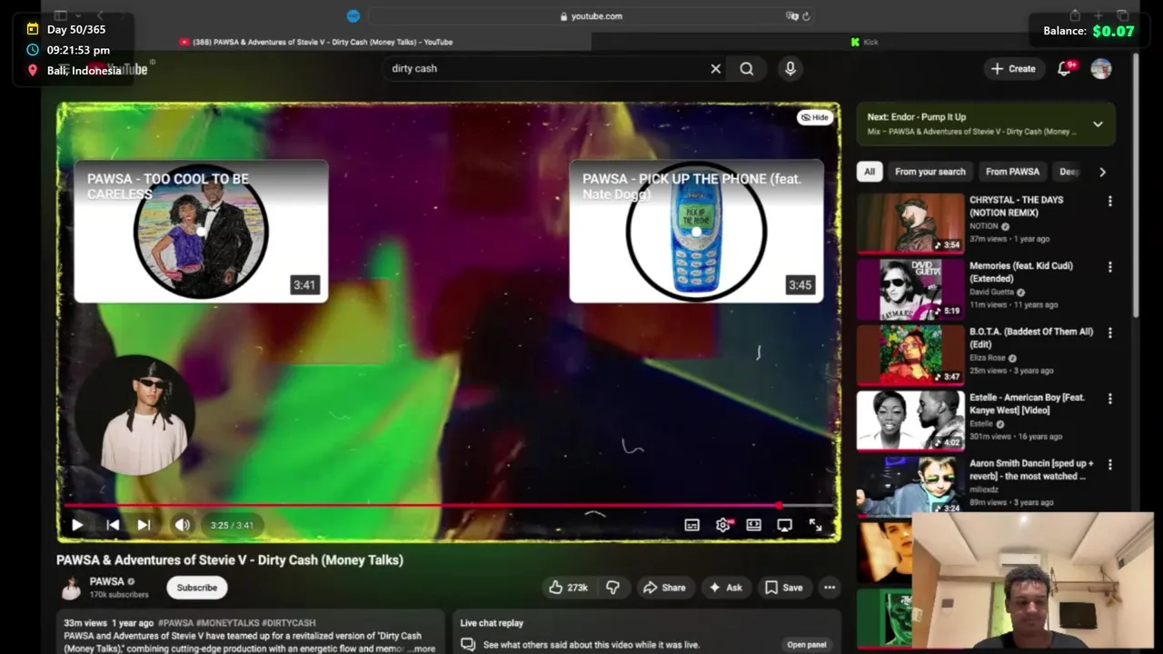The image size is (1163, 654).
Task: Open the B.O.T.A. (Baddest Of Them All) thumbnail
Action: point(910,355)
